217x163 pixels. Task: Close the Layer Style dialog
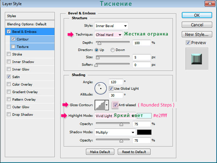point(210,4)
